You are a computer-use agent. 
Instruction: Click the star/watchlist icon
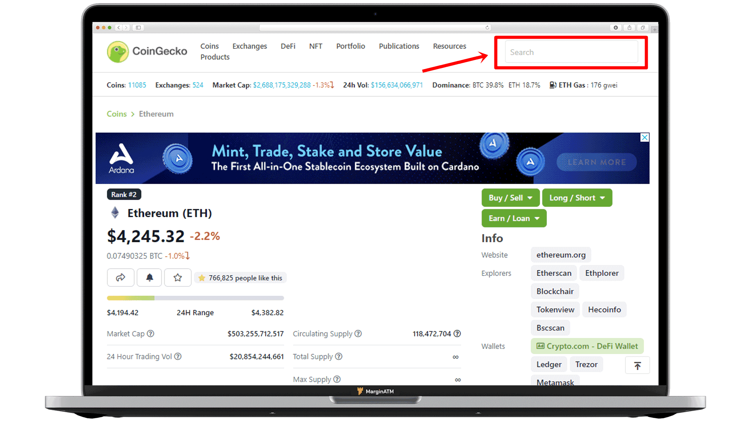(178, 278)
